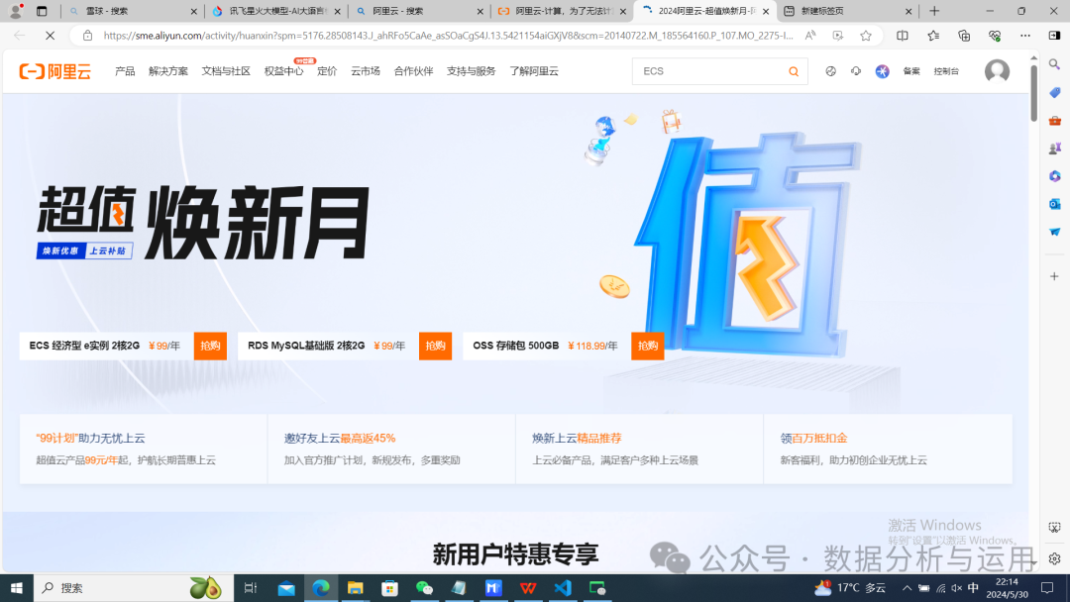1070x602 pixels.
Task: Open the sidebar settings gear icon
Action: tap(1054, 558)
